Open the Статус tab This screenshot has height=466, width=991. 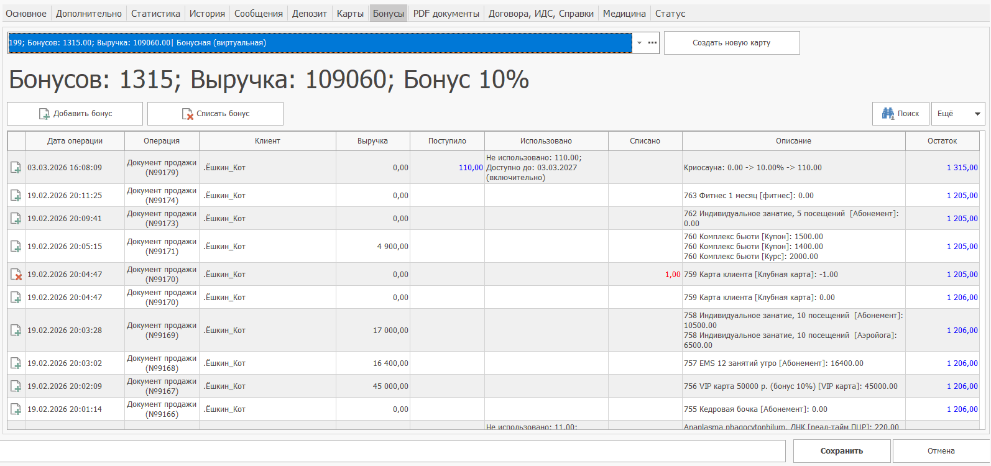tap(670, 14)
